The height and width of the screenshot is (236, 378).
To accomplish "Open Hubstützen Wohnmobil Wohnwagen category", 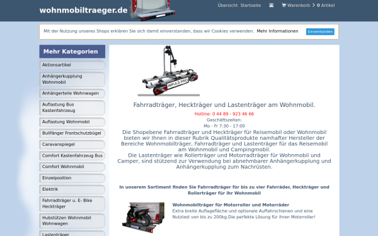I will click(x=72, y=221).
